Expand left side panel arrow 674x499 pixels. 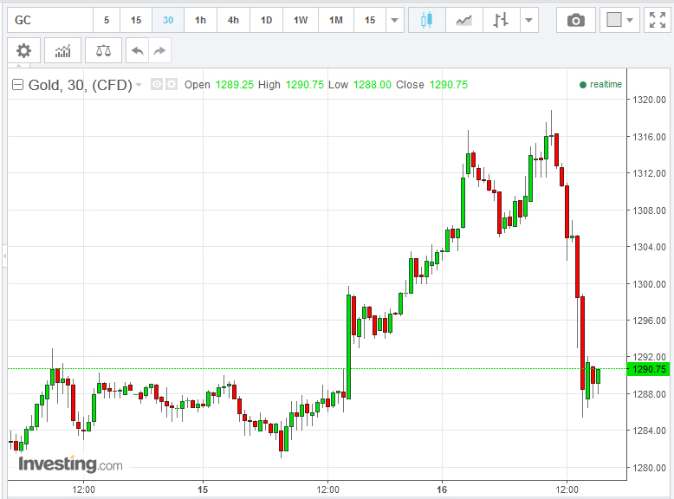4,256
